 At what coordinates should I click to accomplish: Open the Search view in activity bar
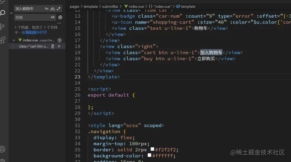pyautogui.click(x=3, y=13)
